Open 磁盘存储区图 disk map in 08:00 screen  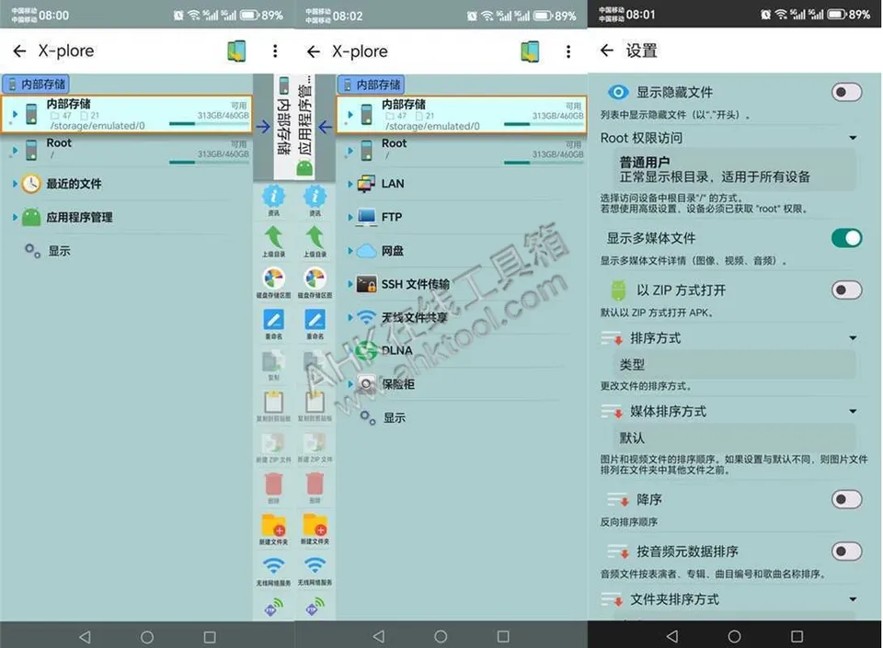tap(274, 279)
